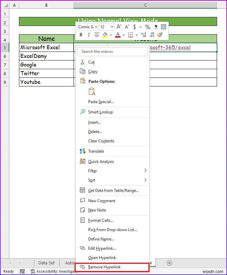
Task: Click previous sheet navigation arrow
Action: 10,263
